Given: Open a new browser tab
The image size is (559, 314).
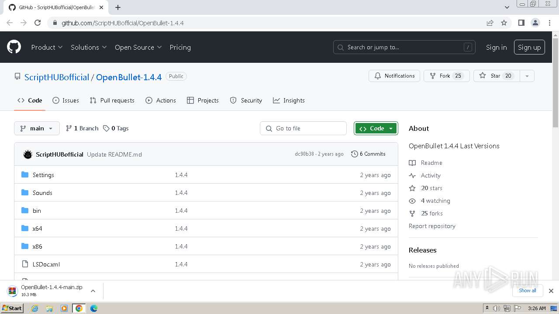Looking at the screenshot, I should point(118,7).
